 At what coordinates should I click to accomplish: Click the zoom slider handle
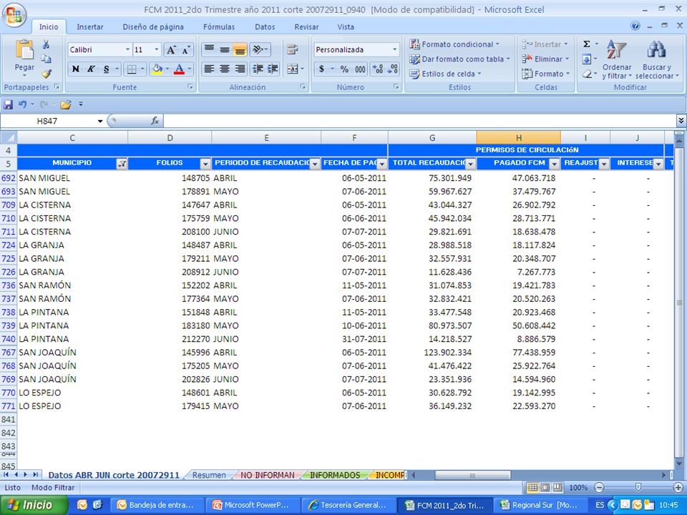(638, 487)
